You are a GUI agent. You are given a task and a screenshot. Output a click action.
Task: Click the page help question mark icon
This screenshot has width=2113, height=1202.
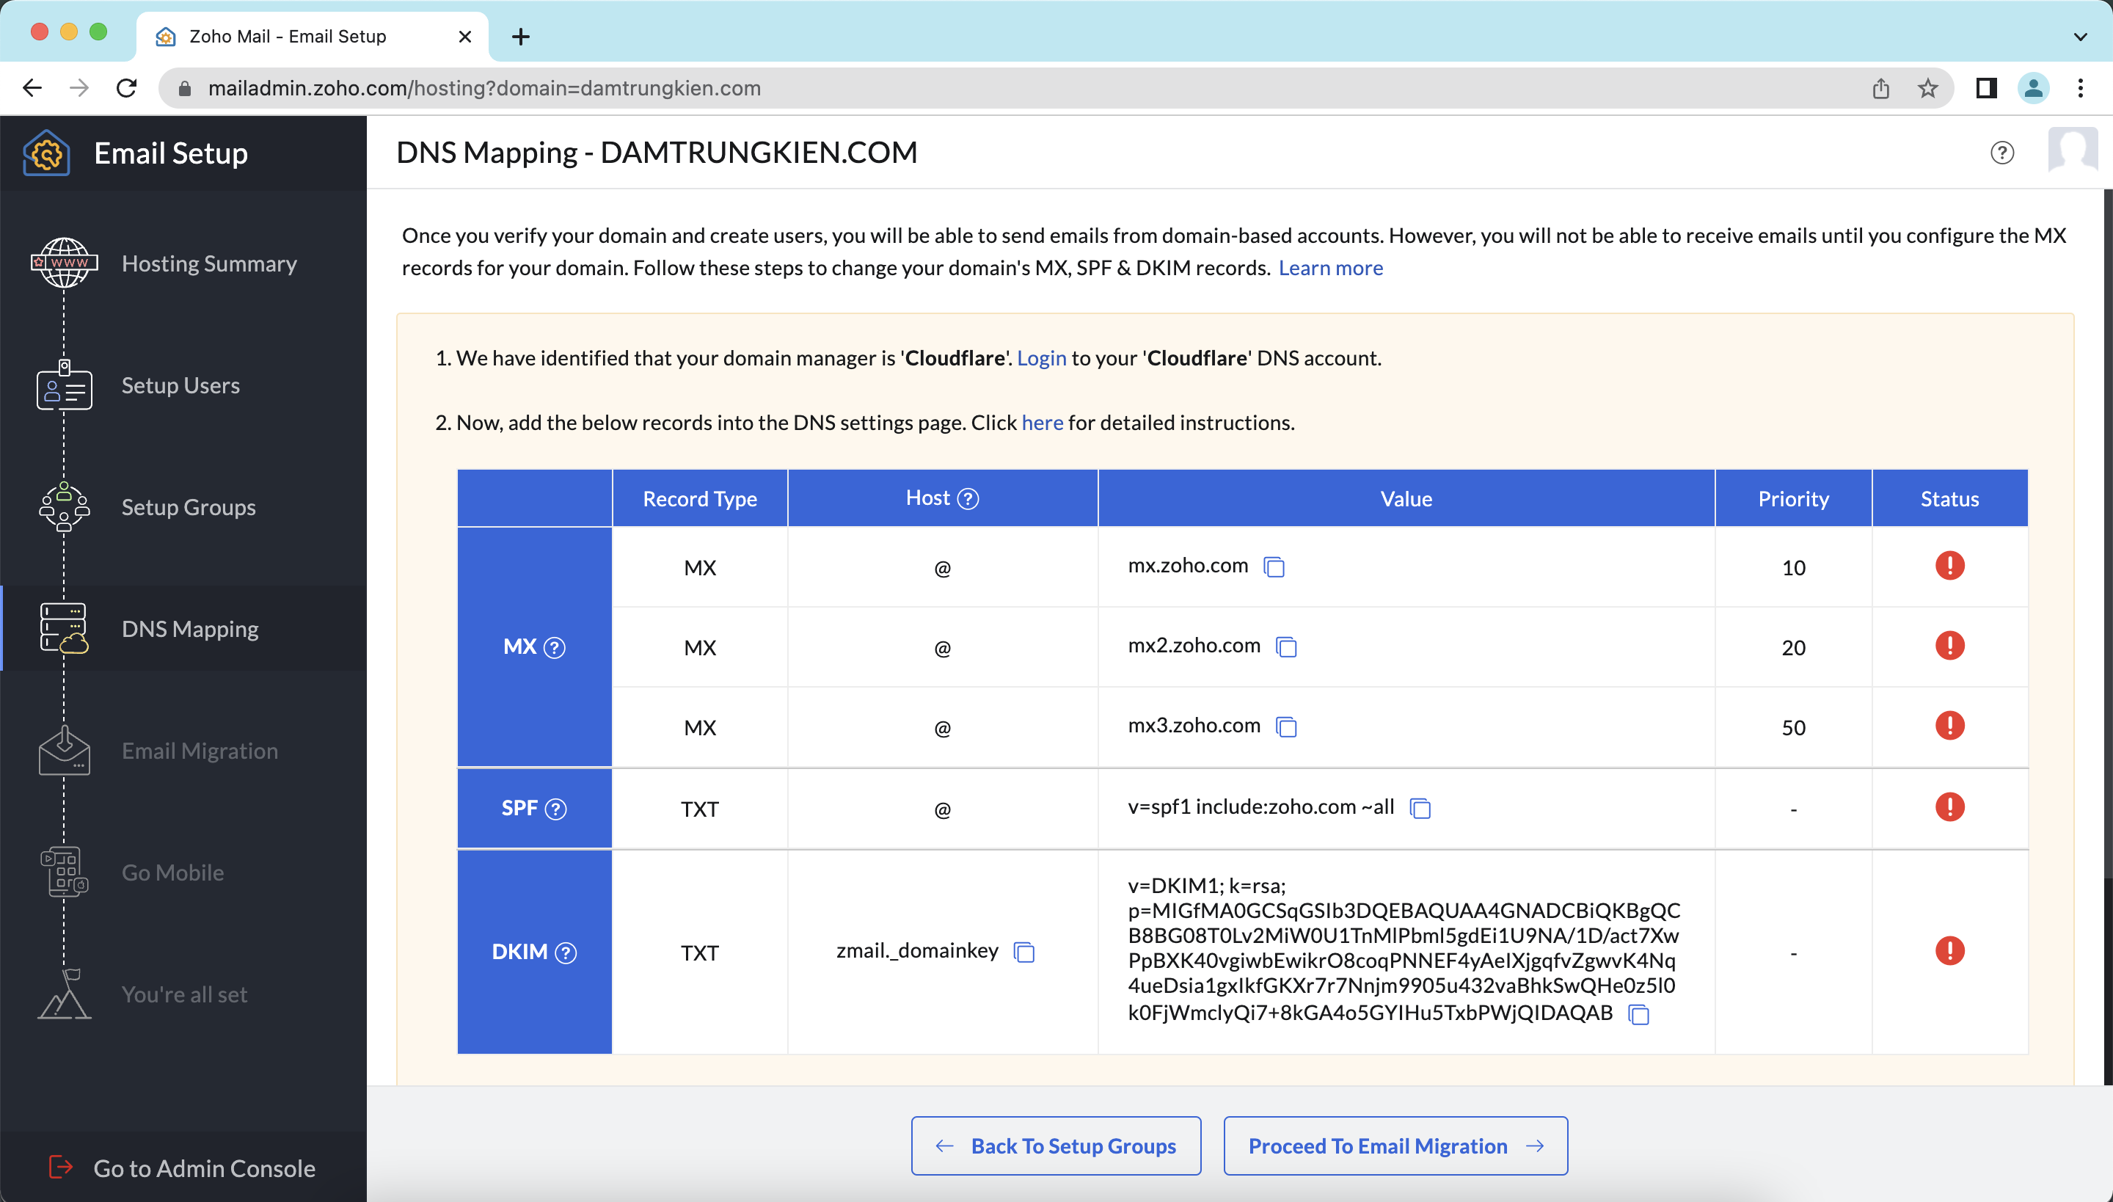click(2001, 153)
